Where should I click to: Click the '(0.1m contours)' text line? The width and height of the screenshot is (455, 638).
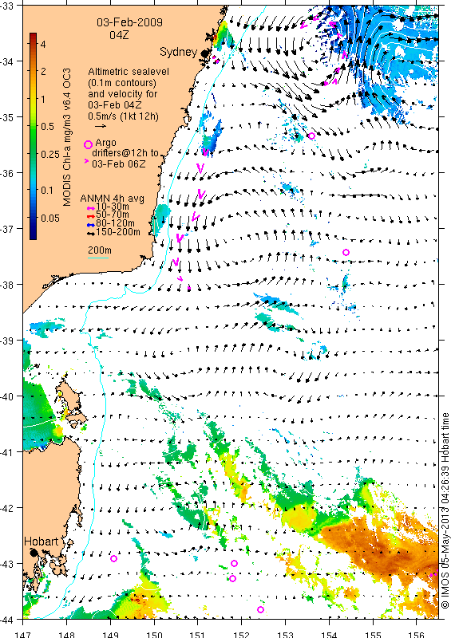coord(122,83)
